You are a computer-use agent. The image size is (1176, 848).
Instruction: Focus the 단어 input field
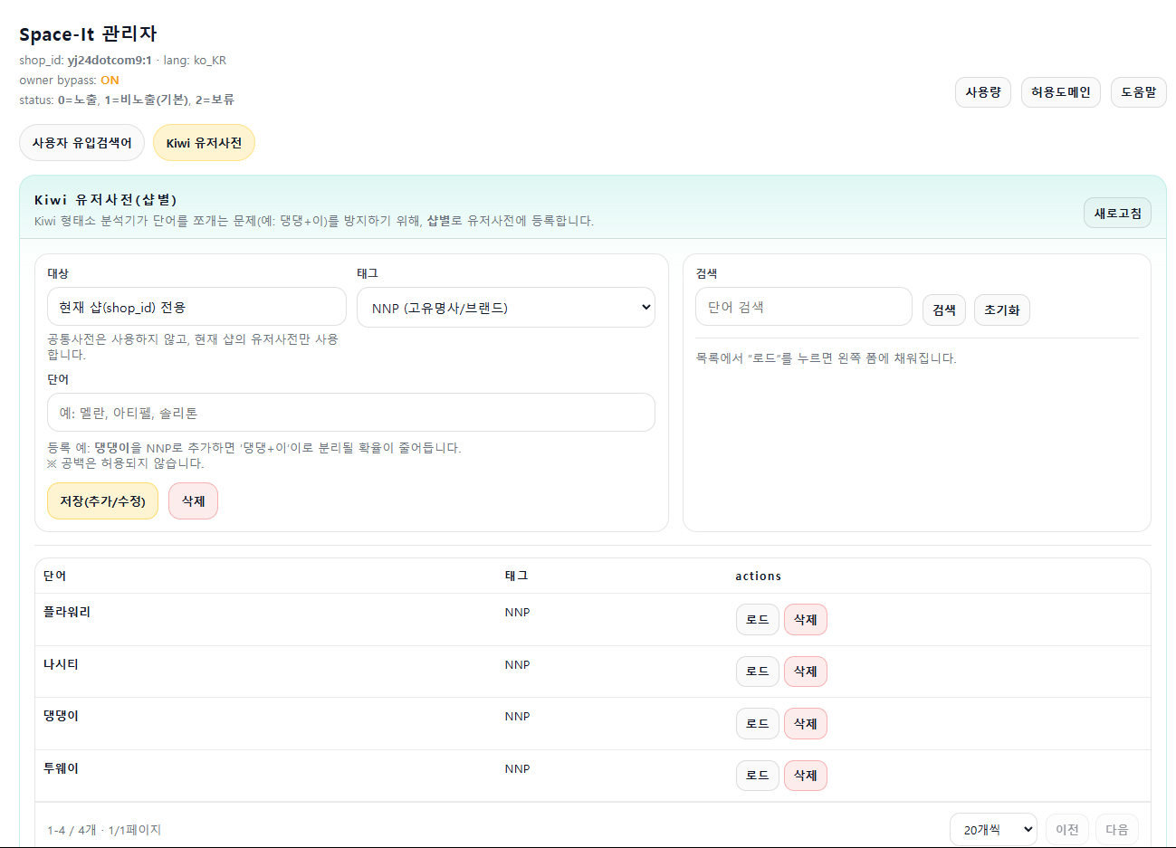[350, 413]
